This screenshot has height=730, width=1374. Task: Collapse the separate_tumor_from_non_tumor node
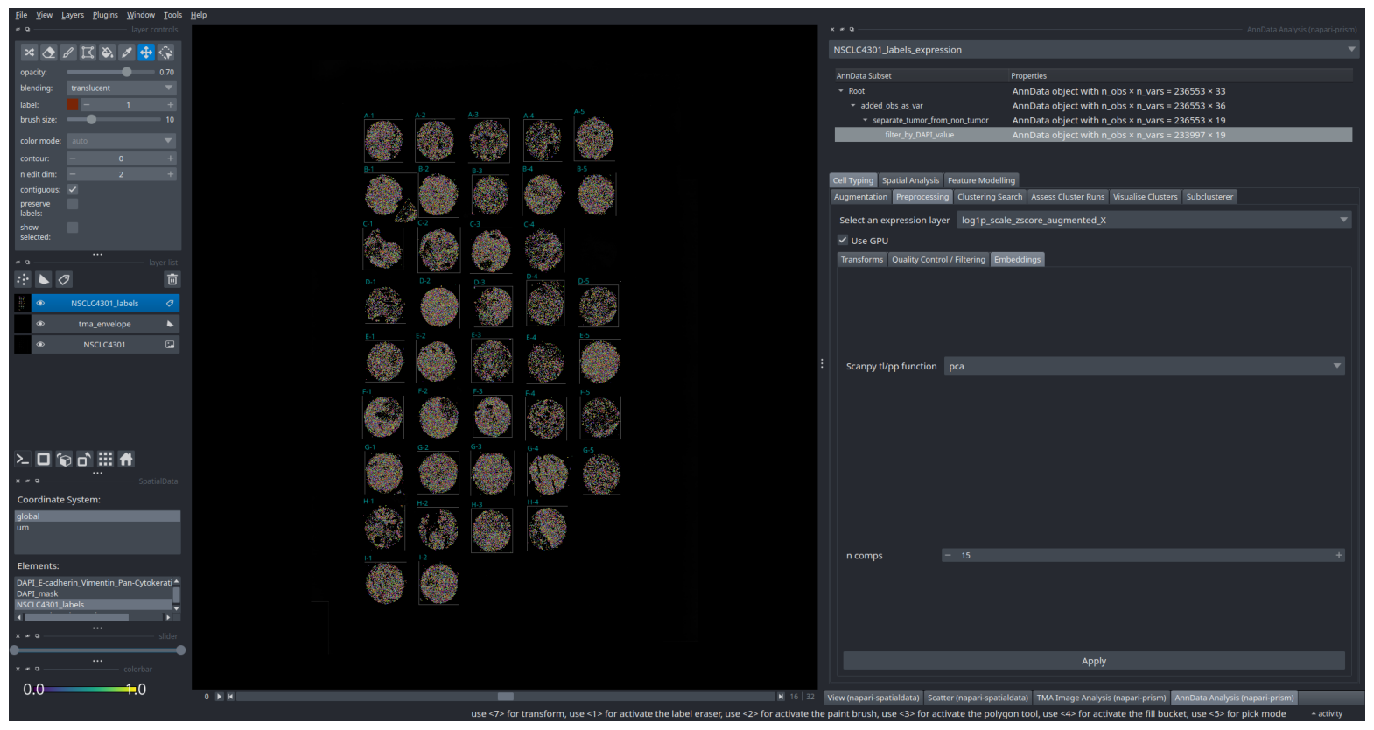[x=866, y=120]
